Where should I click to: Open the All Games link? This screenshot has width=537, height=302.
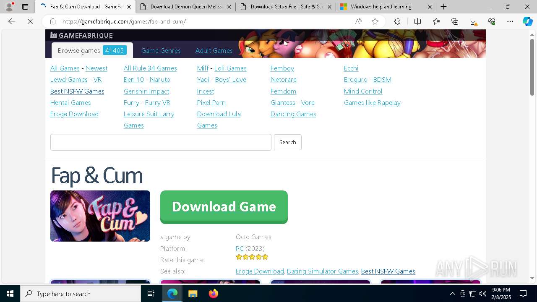(x=65, y=68)
